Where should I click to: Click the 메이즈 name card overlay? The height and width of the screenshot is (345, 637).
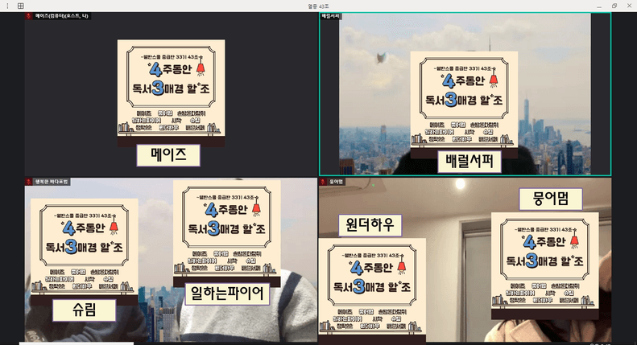(168, 155)
